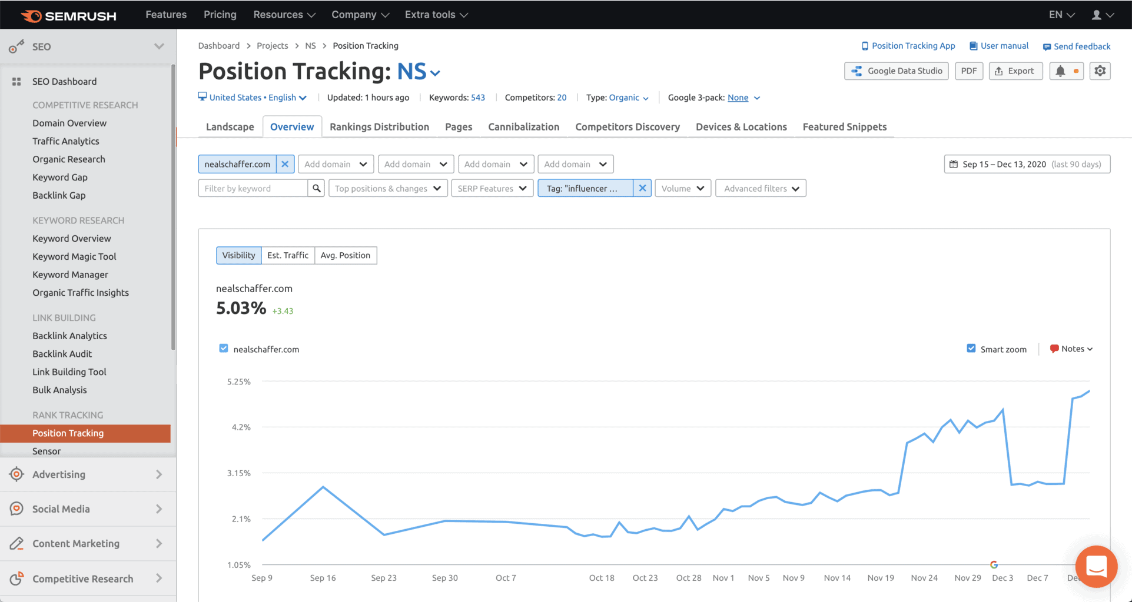The image size is (1132, 602).
Task: Open the Top positions & changes dropdown
Action: 388,188
